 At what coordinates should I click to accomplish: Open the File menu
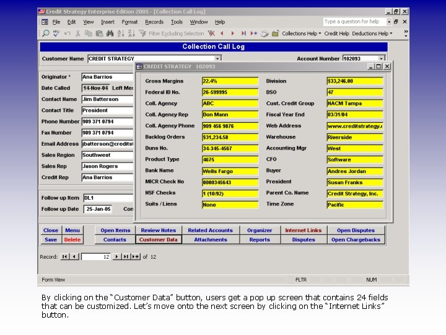(x=56, y=22)
